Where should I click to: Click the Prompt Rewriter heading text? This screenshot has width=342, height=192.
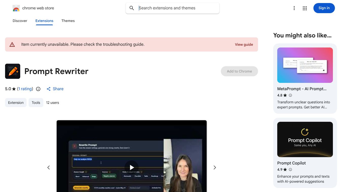coord(56,71)
